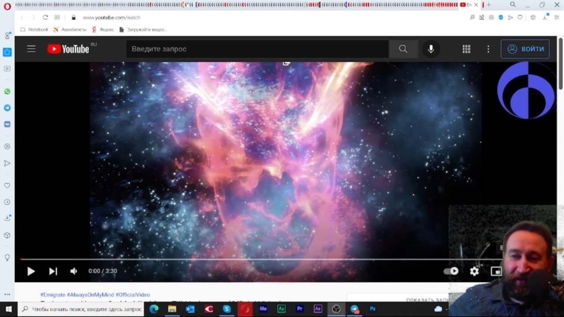This screenshot has height=317, width=564.
Task: Click the Windows taskbar search box
Action: click(82, 309)
